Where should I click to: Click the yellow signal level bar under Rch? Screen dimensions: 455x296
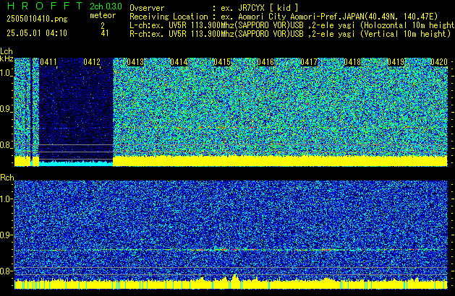tap(231, 284)
